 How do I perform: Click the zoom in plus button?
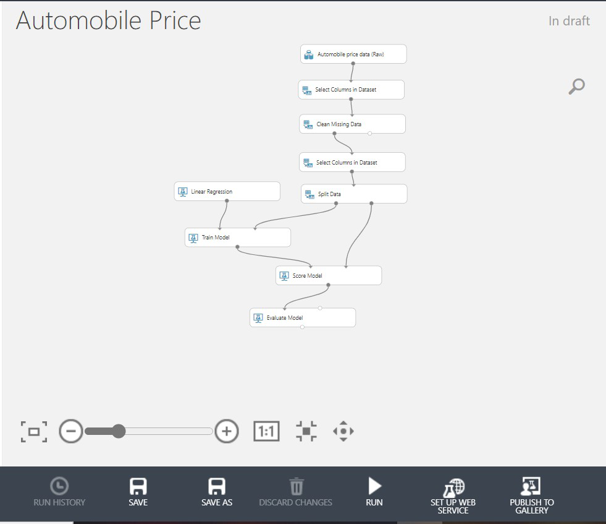pos(227,431)
